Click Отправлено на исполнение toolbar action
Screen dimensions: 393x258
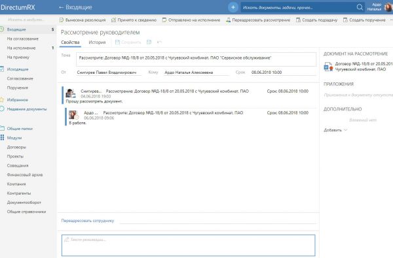(x=191, y=20)
